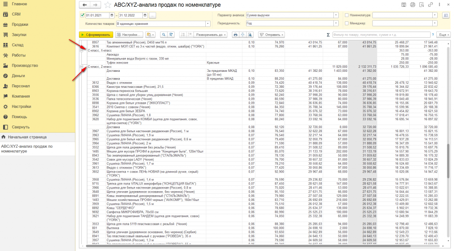Click the Закупки cart icon
Viewport: 454px width, 251px height.
(x=5, y=35)
